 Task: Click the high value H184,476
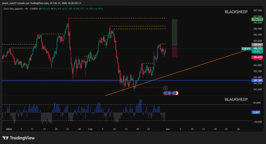pyautogui.click(x=56, y=8)
